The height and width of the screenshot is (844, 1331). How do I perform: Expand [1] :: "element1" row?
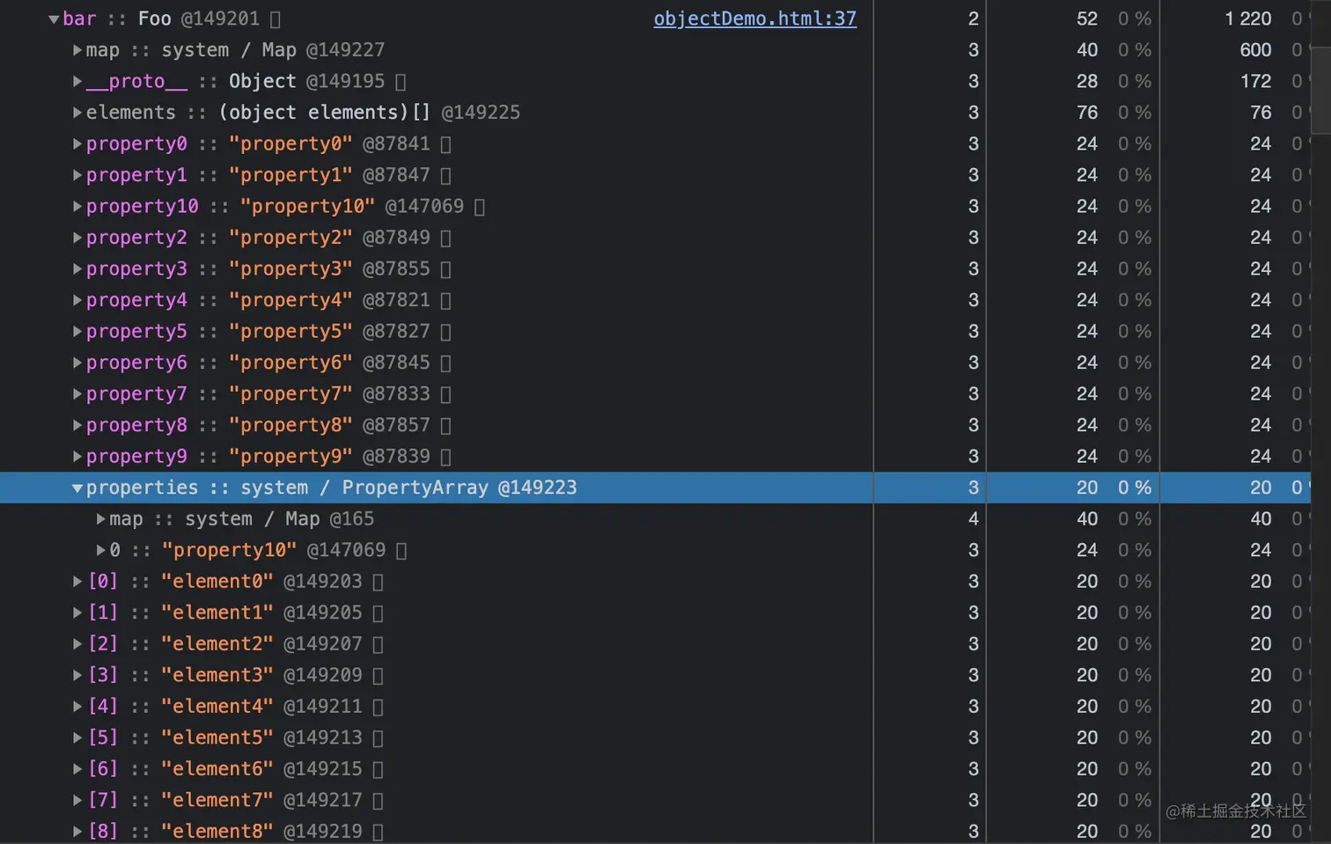[77, 613]
